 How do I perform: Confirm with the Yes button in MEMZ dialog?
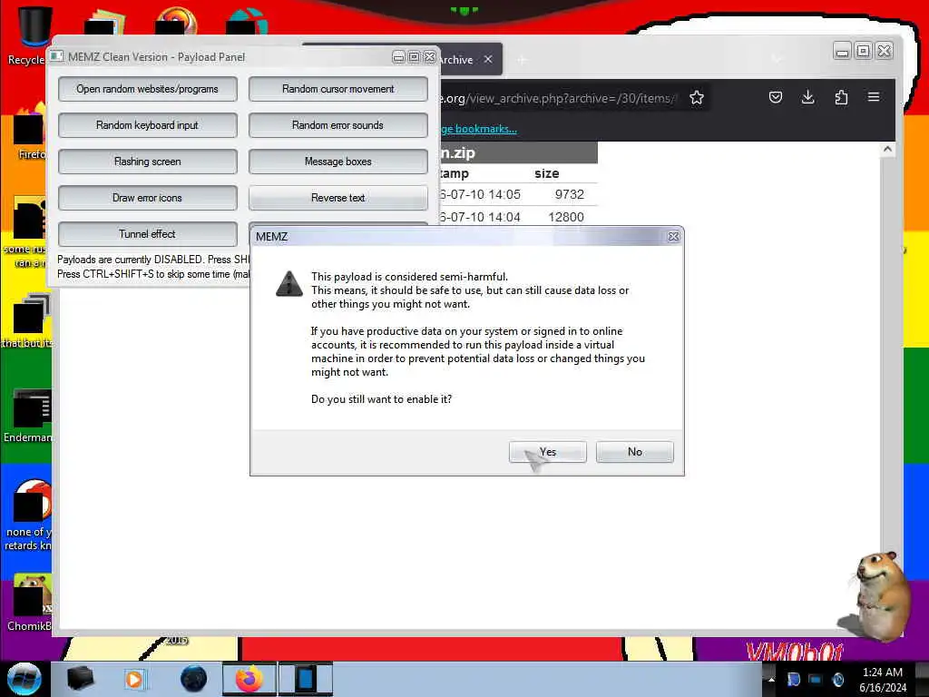(x=547, y=452)
